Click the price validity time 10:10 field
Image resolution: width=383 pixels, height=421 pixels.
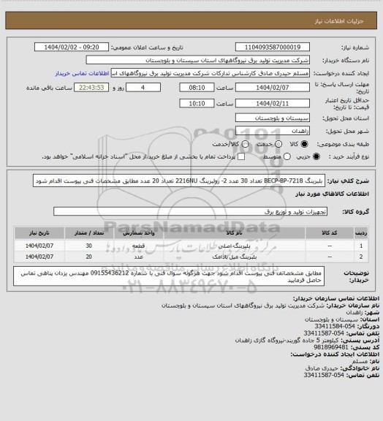pyautogui.click(x=197, y=103)
